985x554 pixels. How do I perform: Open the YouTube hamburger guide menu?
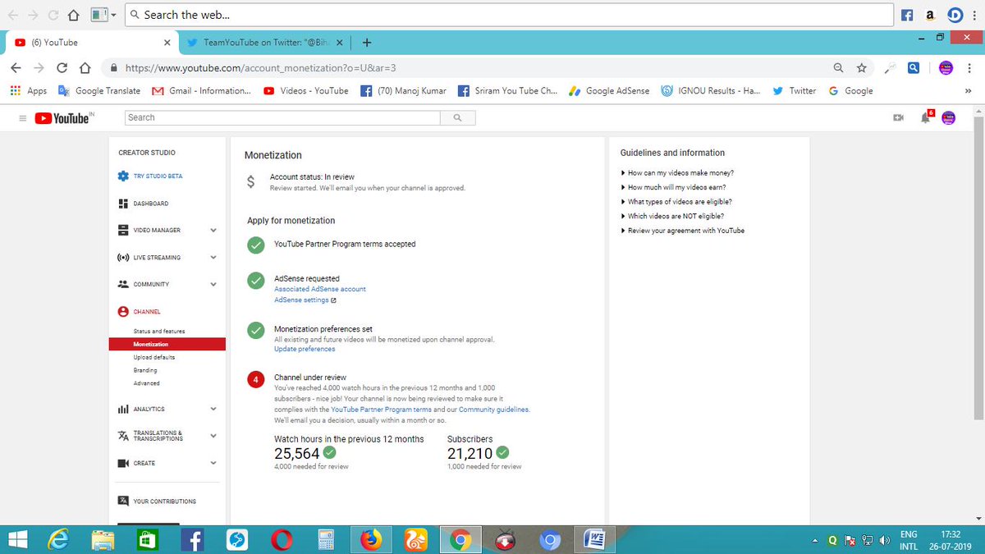pyautogui.click(x=22, y=118)
